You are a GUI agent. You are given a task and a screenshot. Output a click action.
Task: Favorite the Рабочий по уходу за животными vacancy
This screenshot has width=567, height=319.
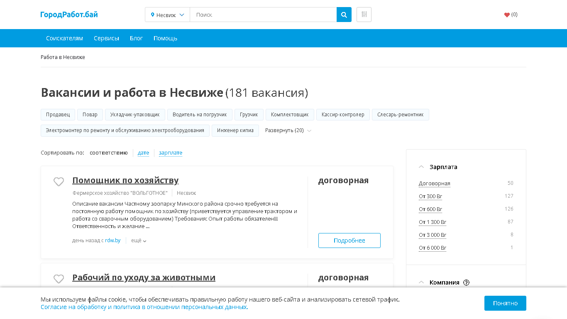[59, 279]
